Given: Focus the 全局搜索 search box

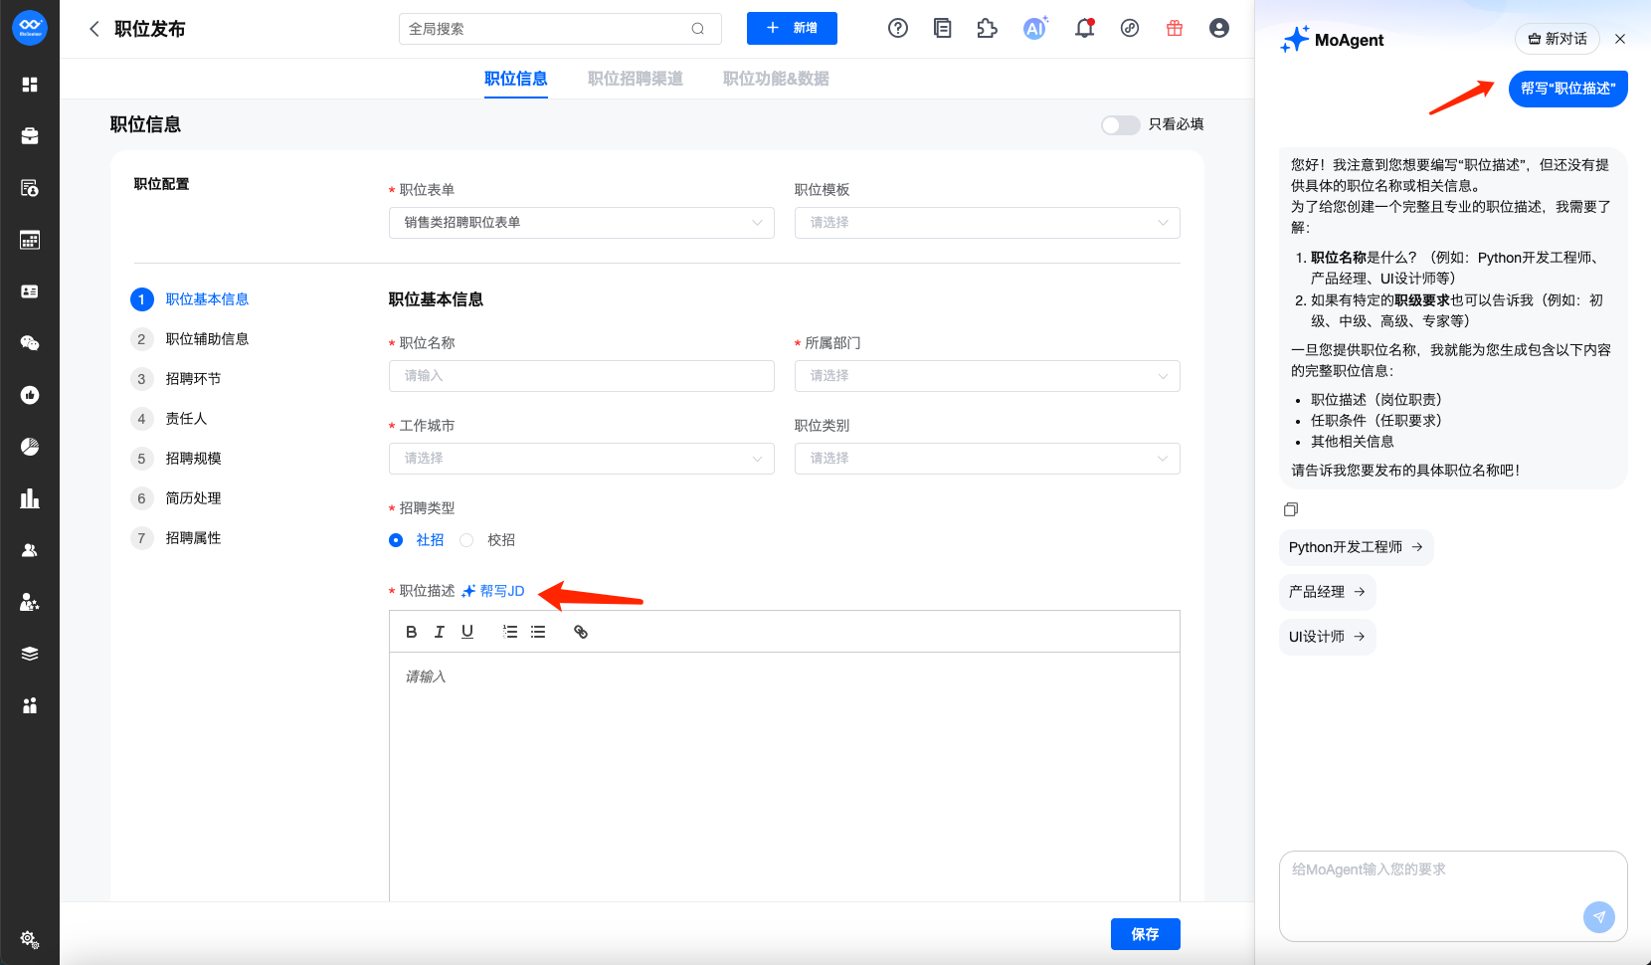Looking at the screenshot, I should (x=560, y=29).
